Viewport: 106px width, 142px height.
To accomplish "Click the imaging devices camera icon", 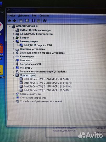I will point(17,102).
